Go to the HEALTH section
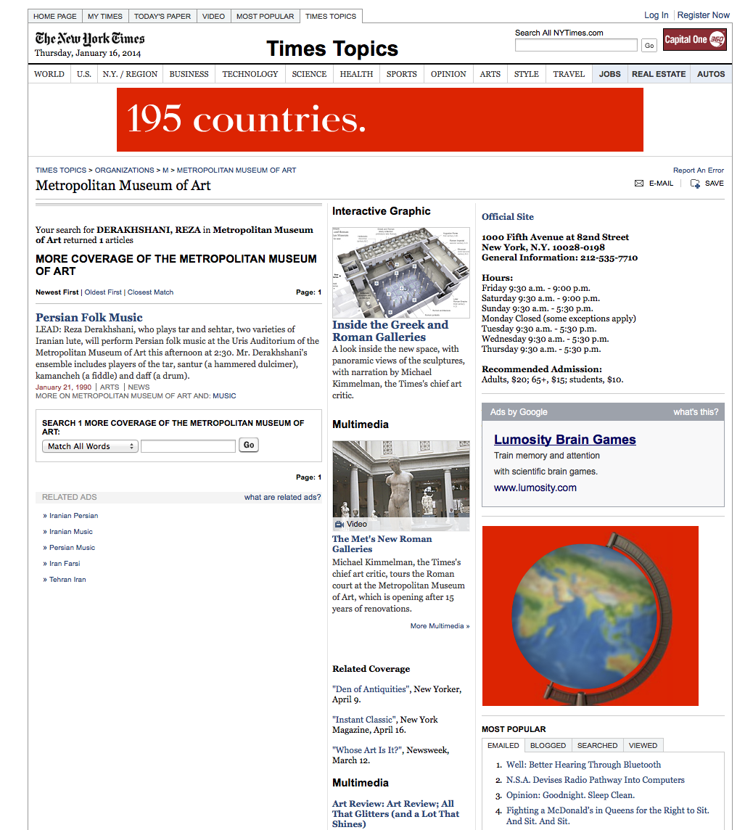Viewport: 753px width, 830px height. point(356,74)
